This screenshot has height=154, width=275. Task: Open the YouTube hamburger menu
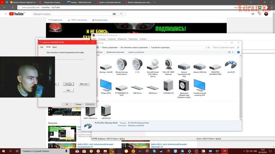(6, 14)
